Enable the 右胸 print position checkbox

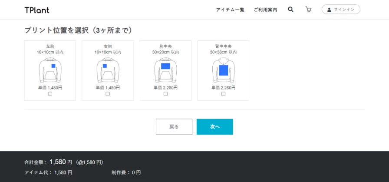(x=108, y=94)
